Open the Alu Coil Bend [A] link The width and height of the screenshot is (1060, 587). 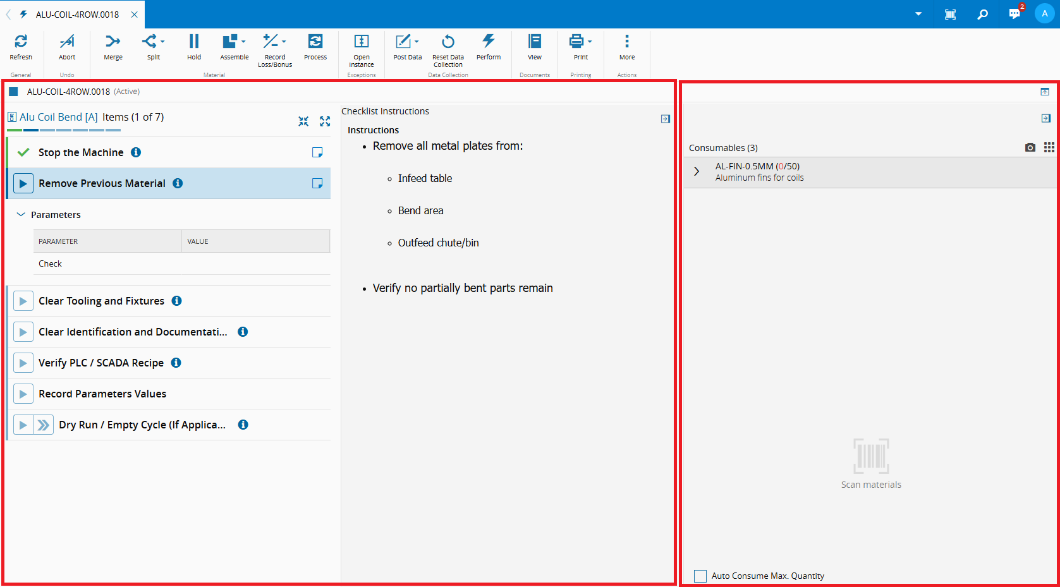[58, 117]
